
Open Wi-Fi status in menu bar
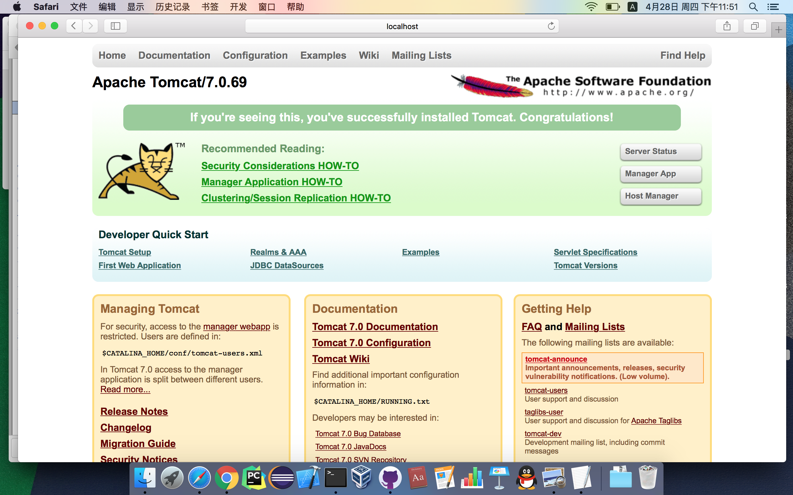(x=591, y=6)
